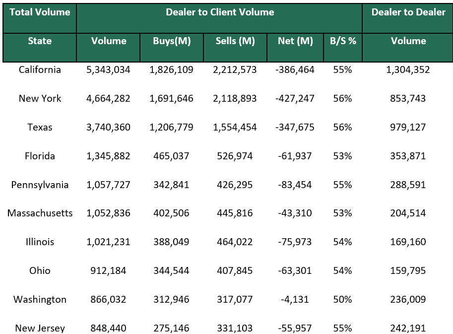
Task: Click the New Jersey row label
Action: pyautogui.click(x=39, y=328)
